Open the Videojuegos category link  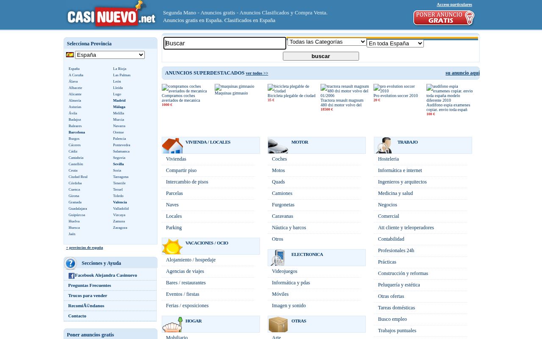[x=285, y=271]
